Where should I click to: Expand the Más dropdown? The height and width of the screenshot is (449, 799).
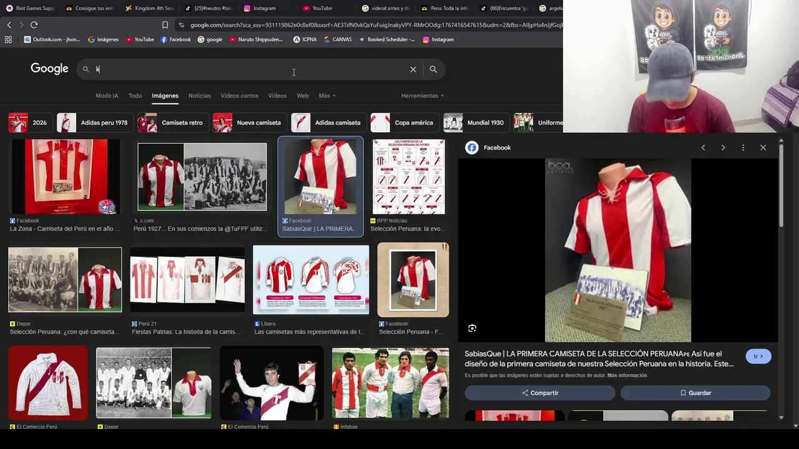(327, 95)
